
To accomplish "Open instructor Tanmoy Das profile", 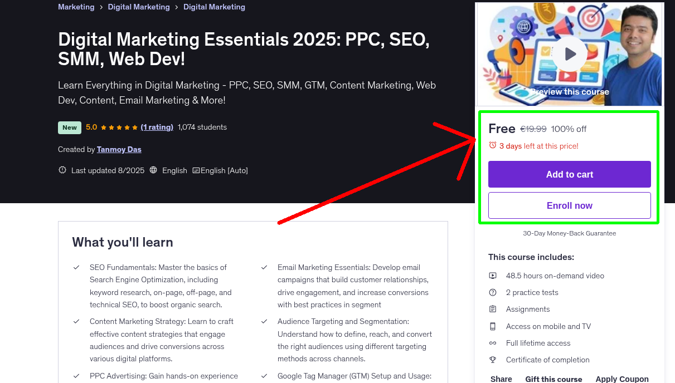I will 119,149.
